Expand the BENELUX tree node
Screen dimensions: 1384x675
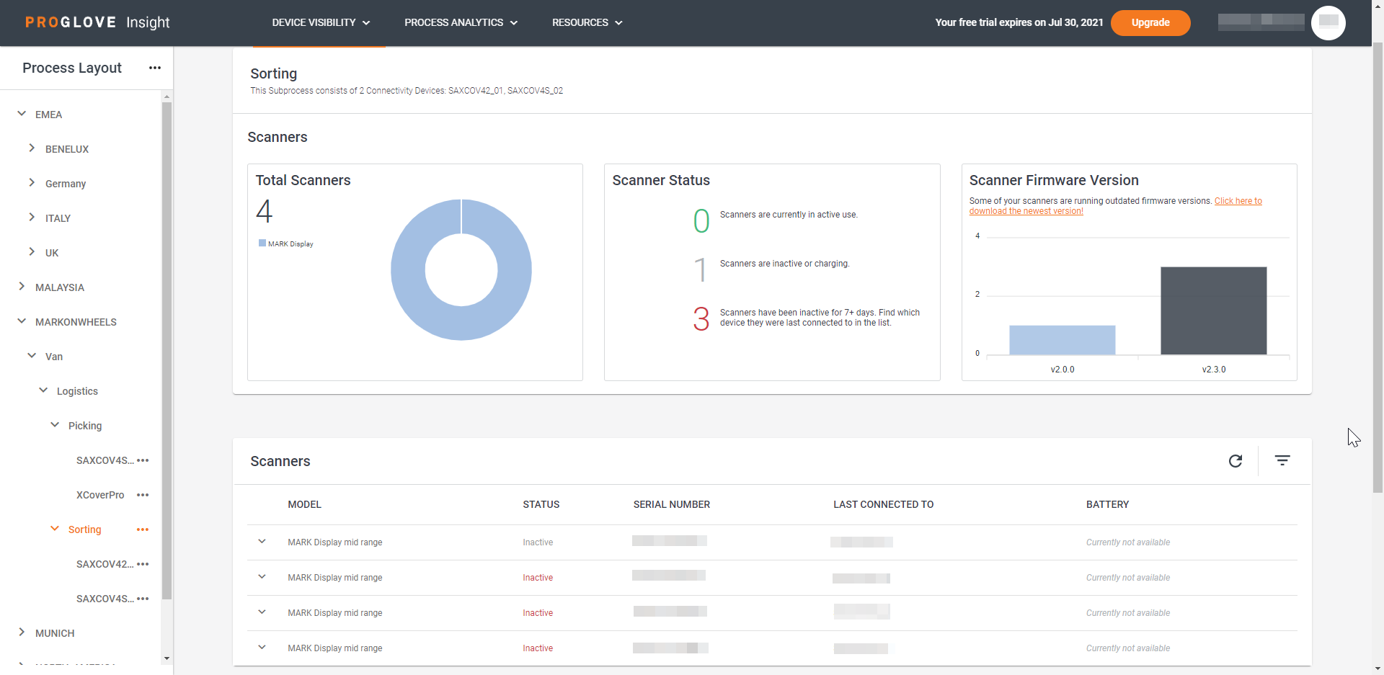tap(32, 148)
